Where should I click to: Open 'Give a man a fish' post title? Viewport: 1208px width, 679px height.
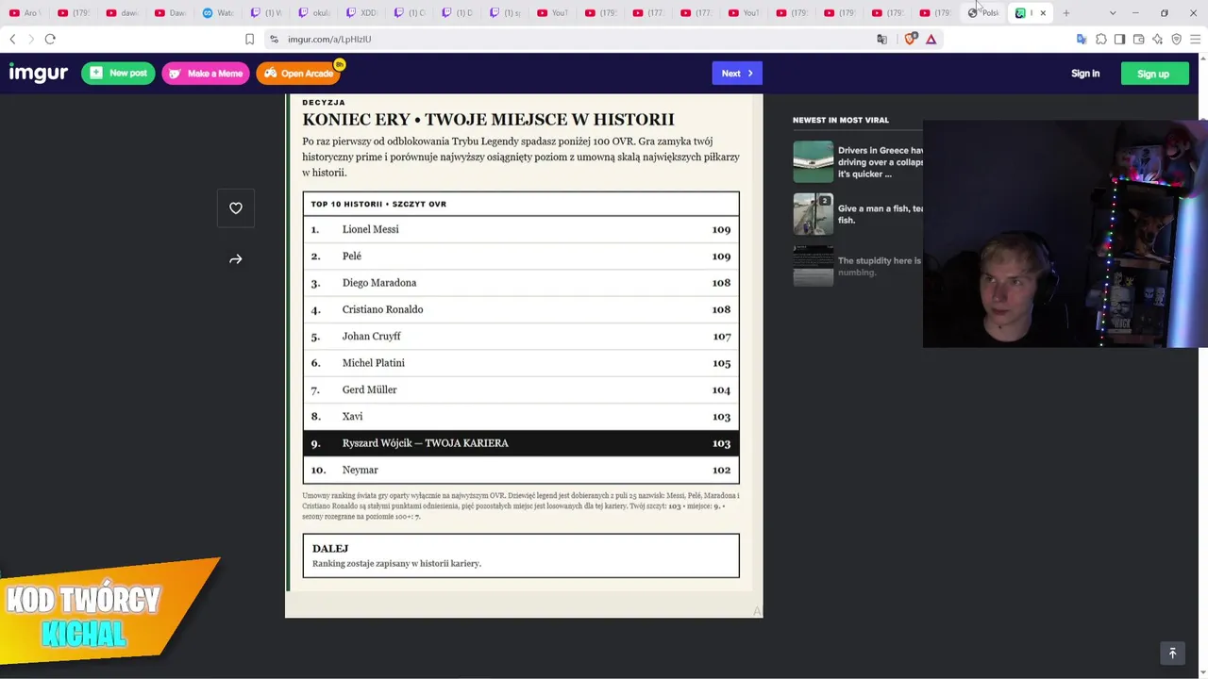point(881,214)
